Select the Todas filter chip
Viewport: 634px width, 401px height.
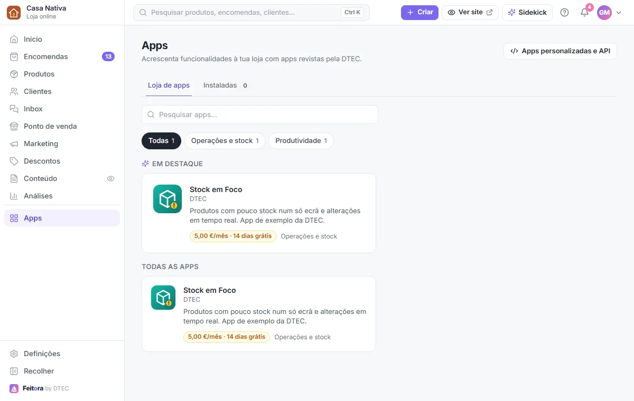(161, 141)
